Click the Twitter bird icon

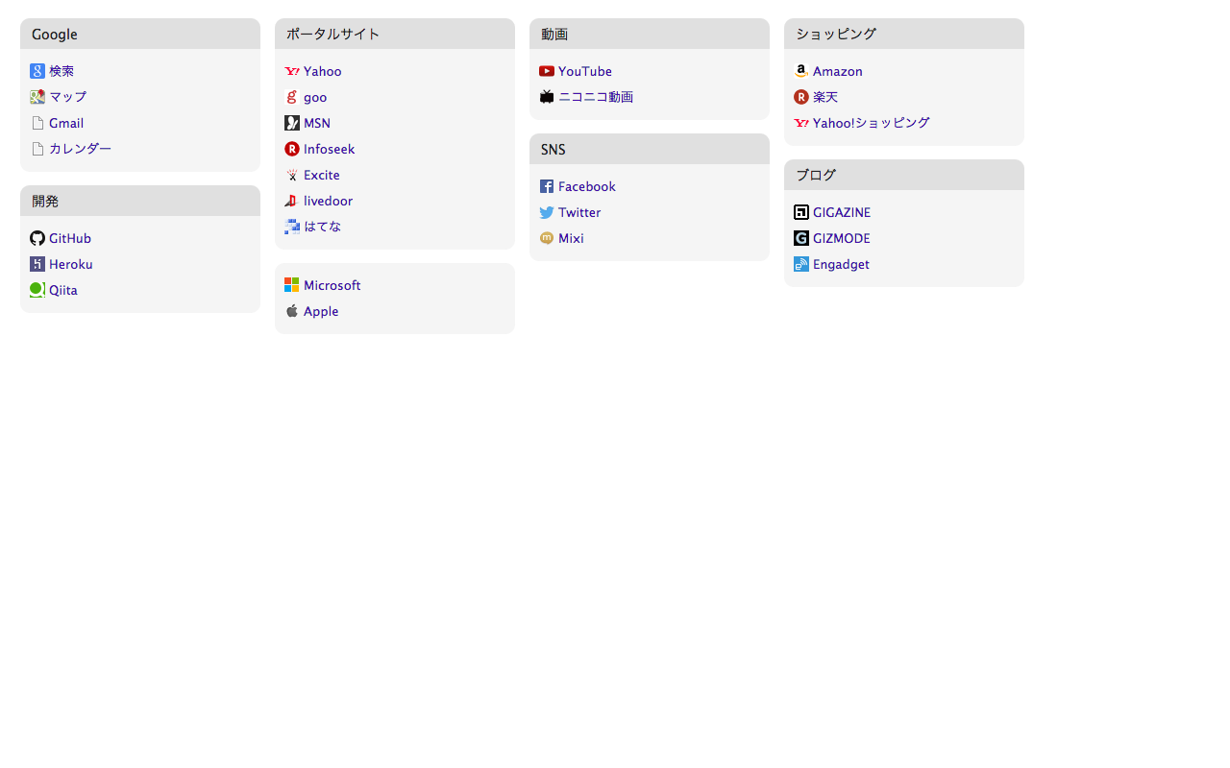click(547, 212)
